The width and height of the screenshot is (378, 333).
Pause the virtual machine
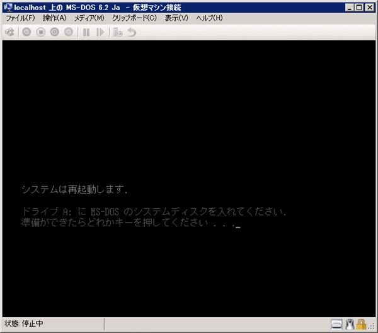[x=86, y=32]
